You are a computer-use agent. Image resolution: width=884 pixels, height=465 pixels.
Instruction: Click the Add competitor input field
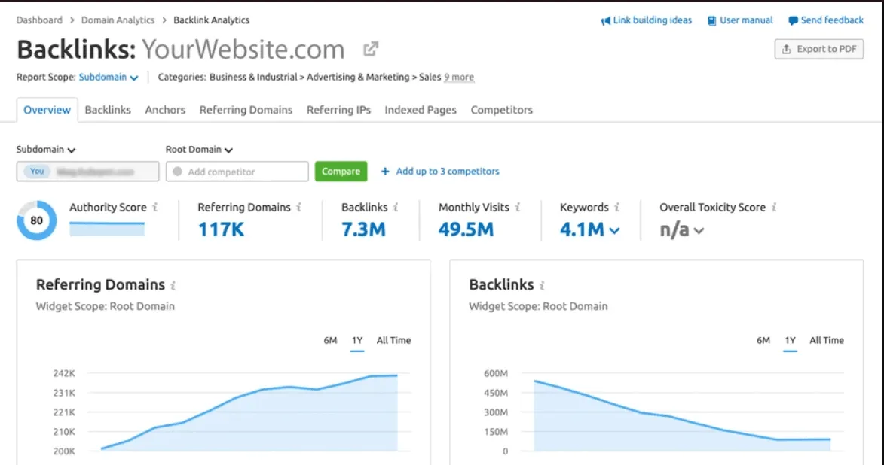[x=237, y=171]
